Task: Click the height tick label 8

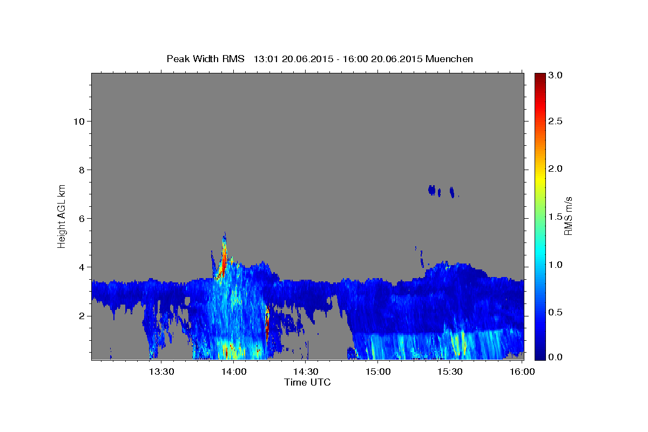Action: [82, 170]
